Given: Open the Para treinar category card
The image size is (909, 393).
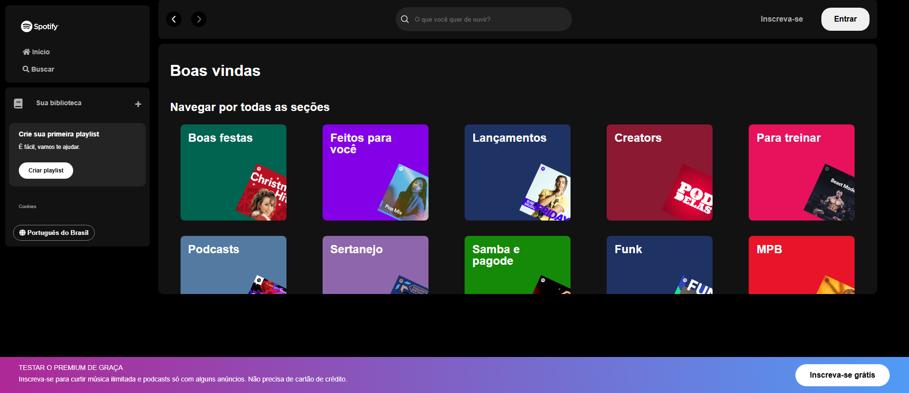Looking at the screenshot, I should pyautogui.click(x=802, y=172).
